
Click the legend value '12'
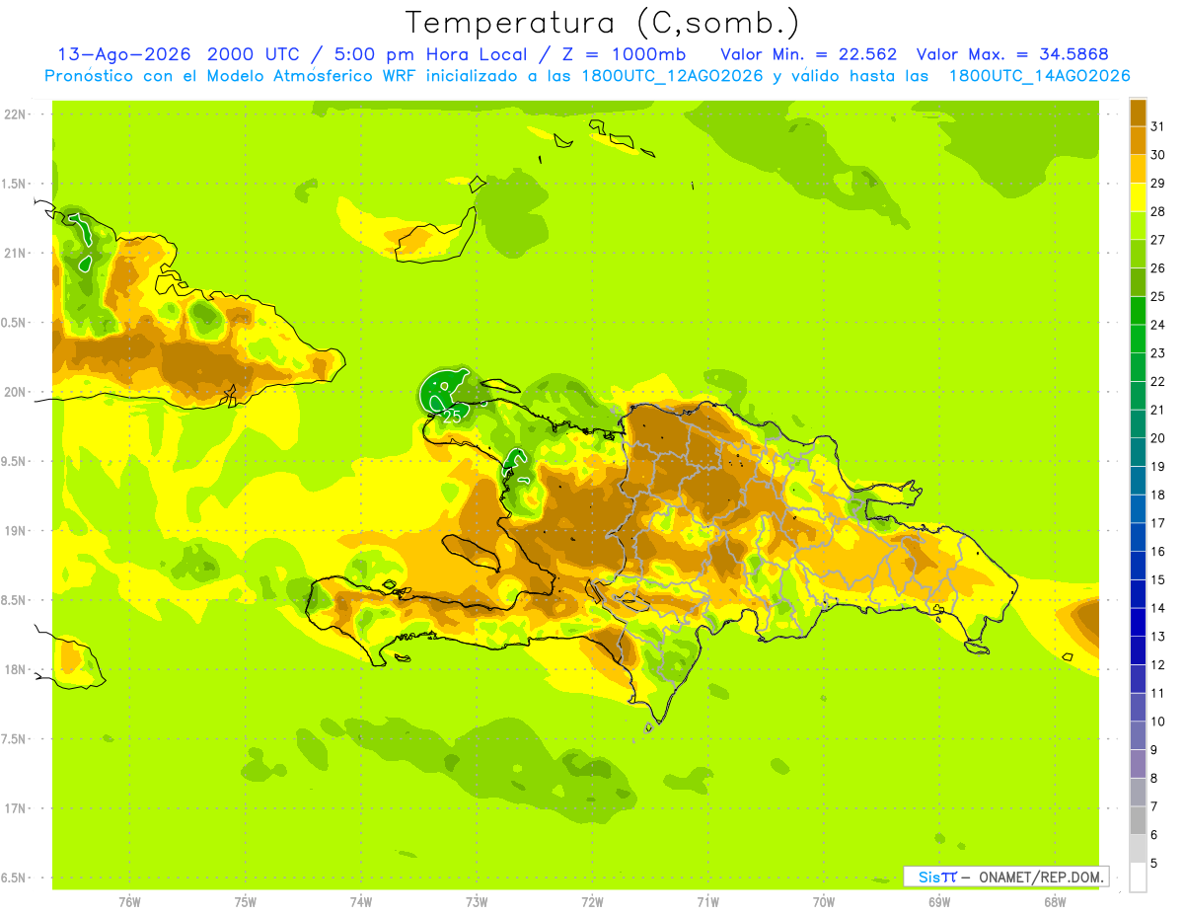coord(1158,665)
